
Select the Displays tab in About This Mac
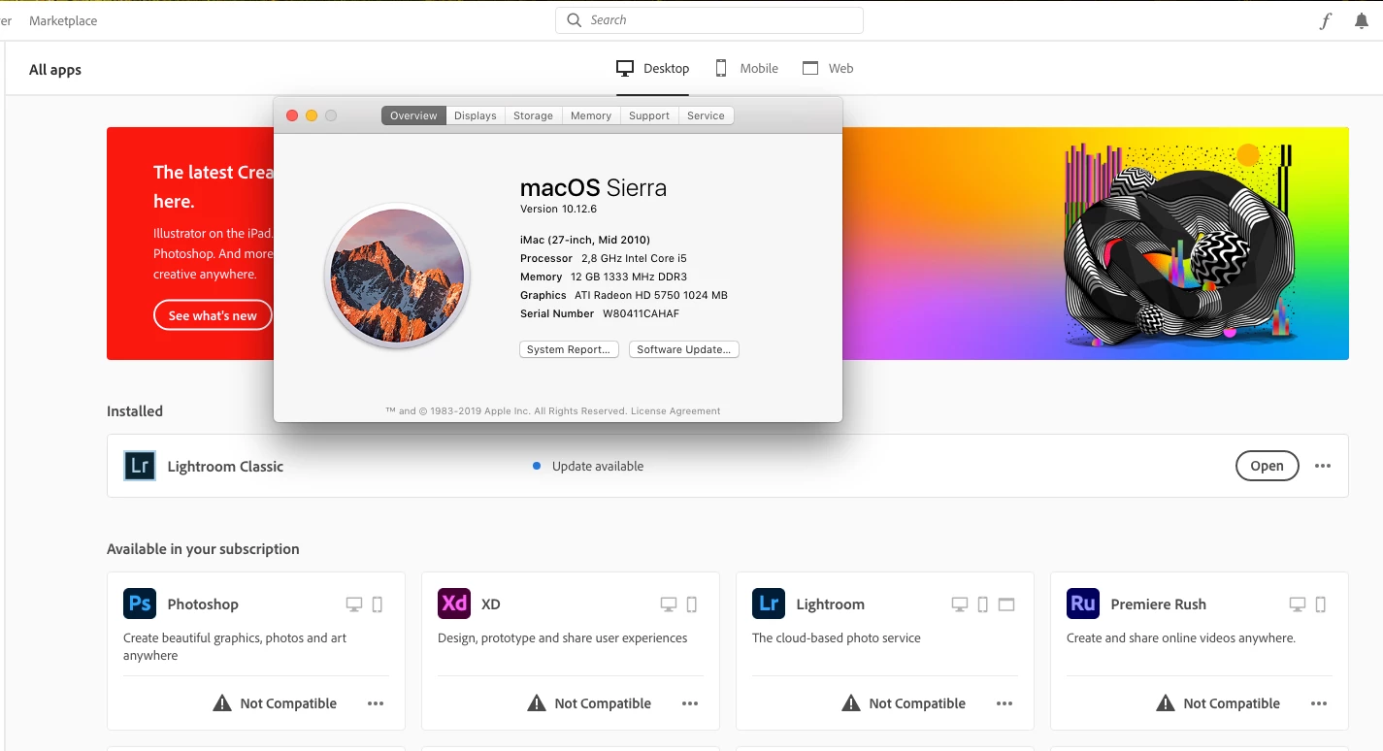pyautogui.click(x=476, y=115)
